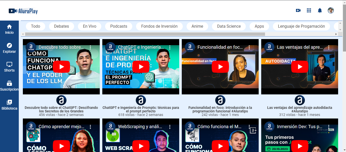Click '618 vistas - hace 2 semanas' text
The image size is (346, 152).
(141, 115)
